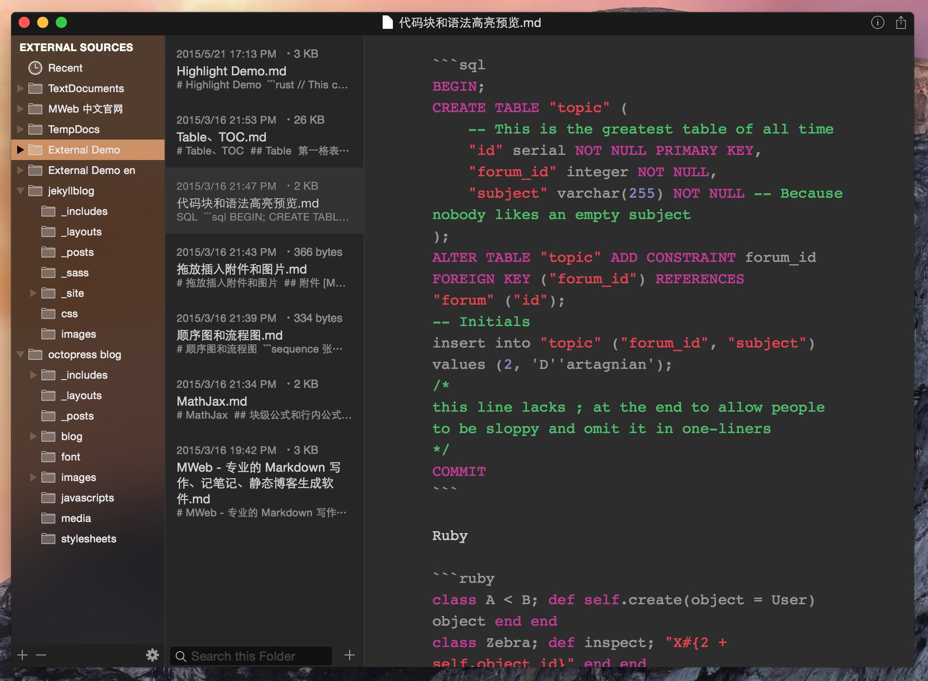Select the stylesheets folder
Screen dimensions: 928x681
pos(88,539)
